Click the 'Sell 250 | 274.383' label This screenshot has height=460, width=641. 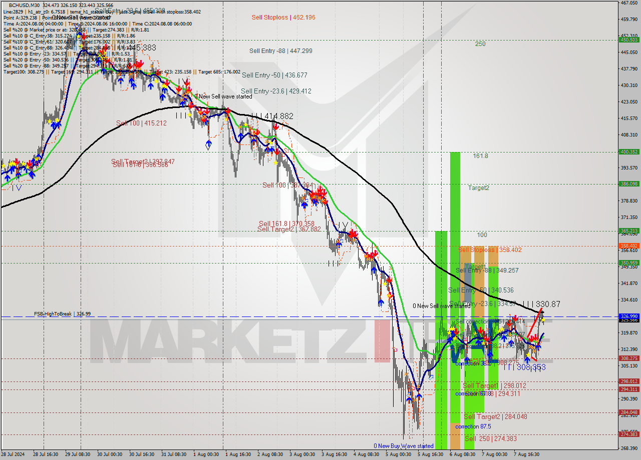tap(491, 438)
